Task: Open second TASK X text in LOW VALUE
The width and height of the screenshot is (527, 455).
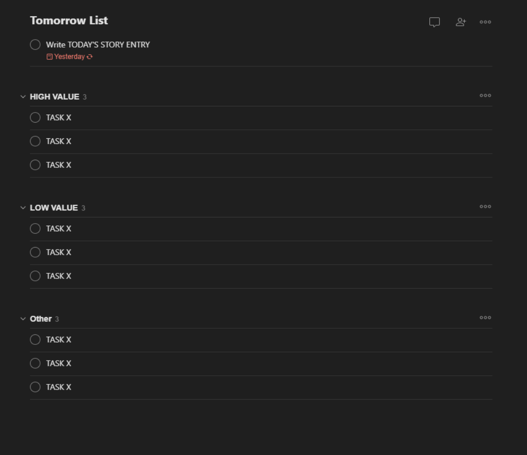Action: coord(59,252)
